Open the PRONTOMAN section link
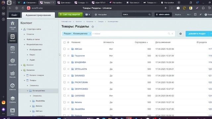The image size is (212, 119). tap(81, 82)
